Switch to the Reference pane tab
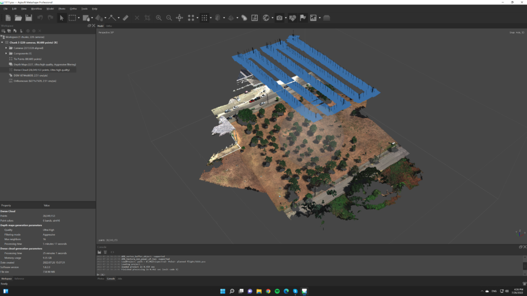The image size is (527, 296). click(19, 279)
